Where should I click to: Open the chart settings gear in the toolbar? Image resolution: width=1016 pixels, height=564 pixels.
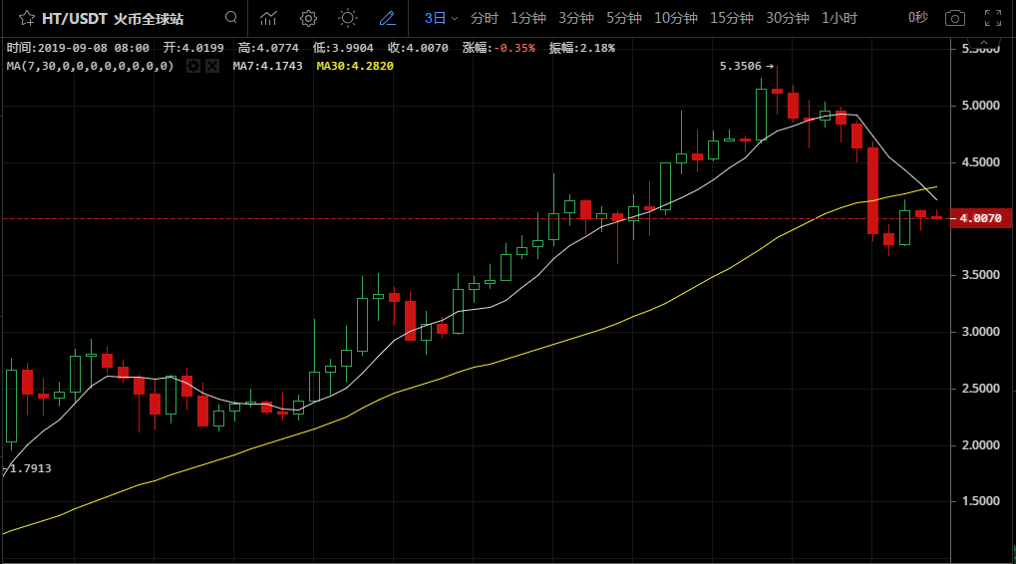(308, 18)
